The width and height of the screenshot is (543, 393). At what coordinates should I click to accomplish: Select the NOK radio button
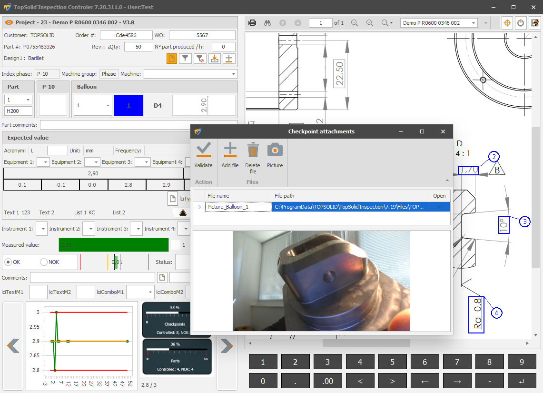(44, 262)
